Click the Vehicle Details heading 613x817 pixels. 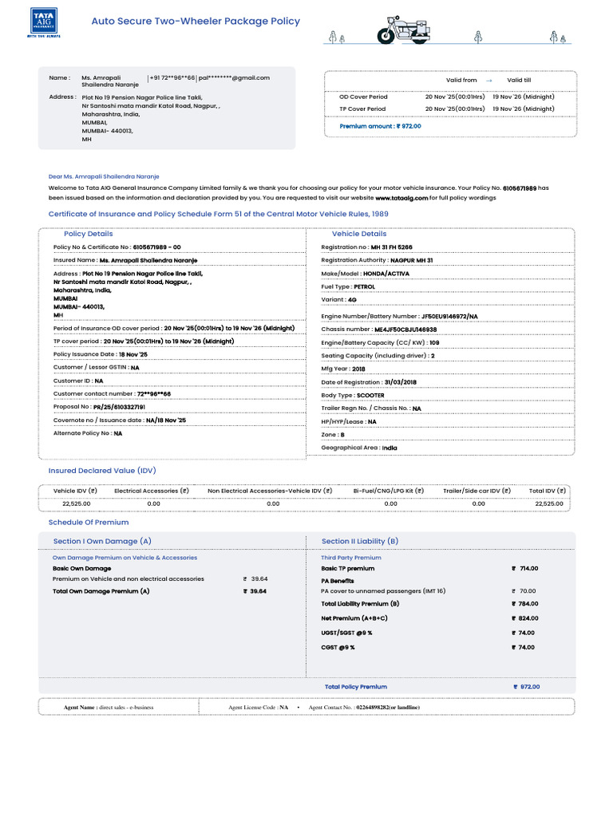(359, 234)
